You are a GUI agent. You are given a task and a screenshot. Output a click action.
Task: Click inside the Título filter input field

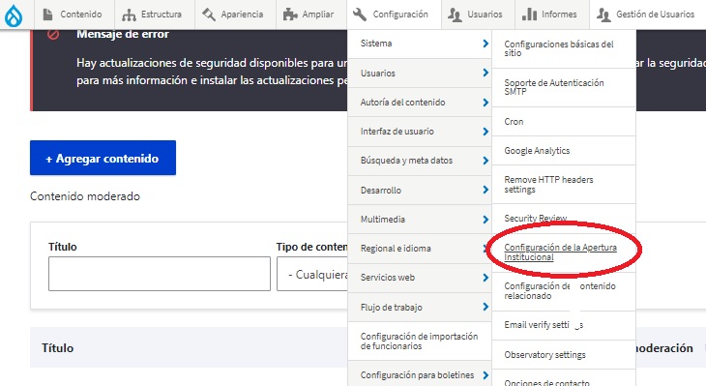click(x=160, y=274)
